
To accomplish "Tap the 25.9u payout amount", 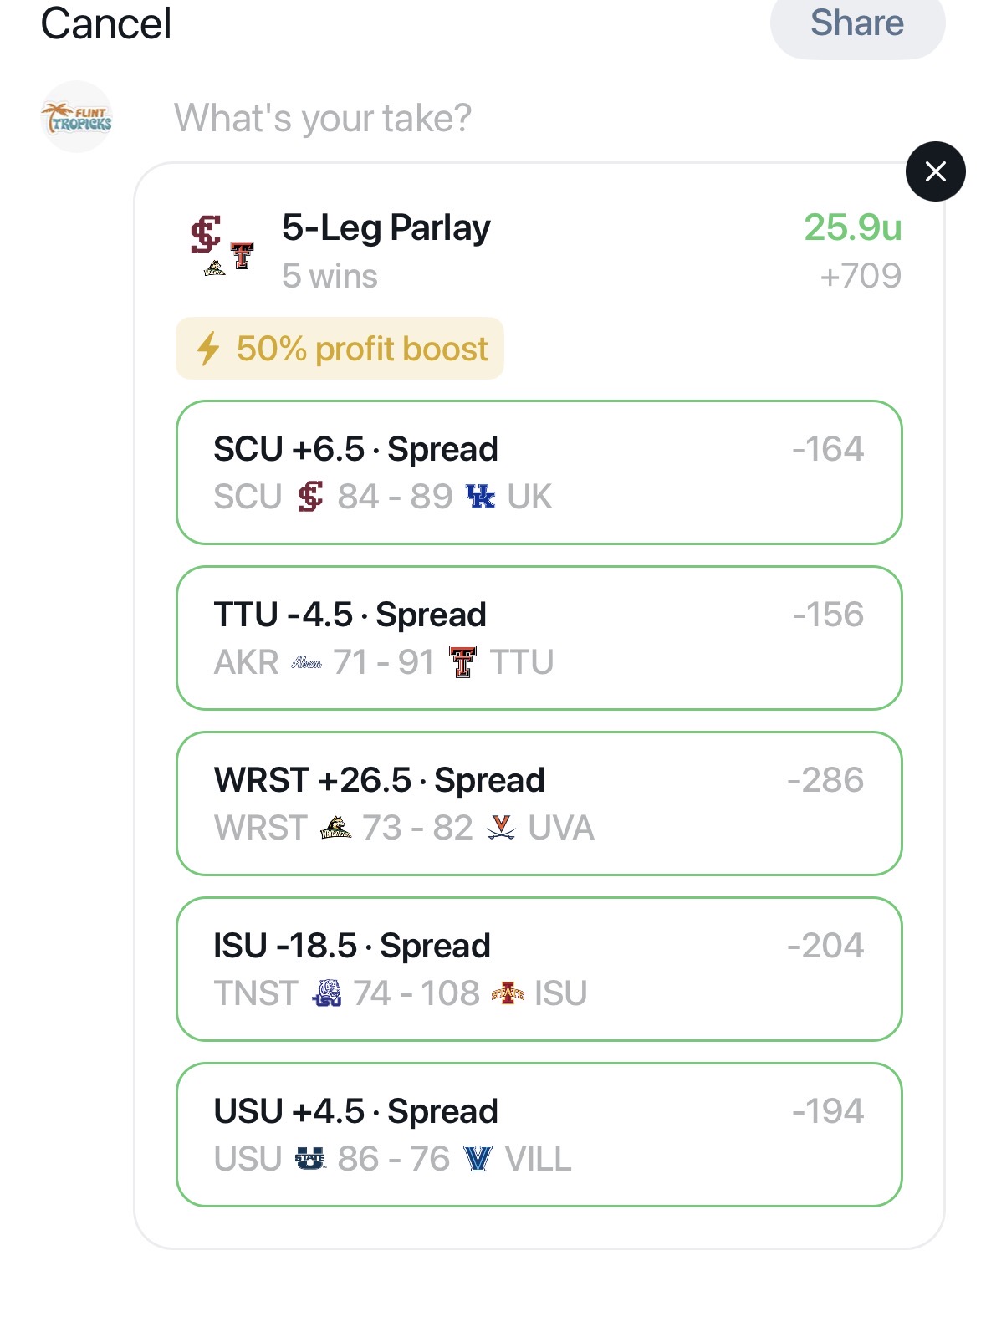I will click(852, 227).
